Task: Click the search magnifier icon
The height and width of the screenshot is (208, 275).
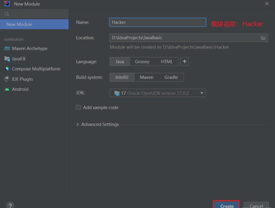Action: (x=7, y=14)
